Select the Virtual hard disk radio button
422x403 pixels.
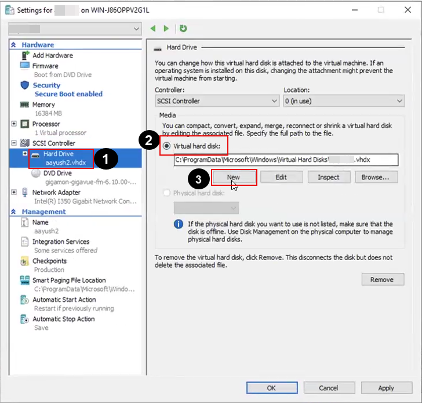[x=167, y=146]
